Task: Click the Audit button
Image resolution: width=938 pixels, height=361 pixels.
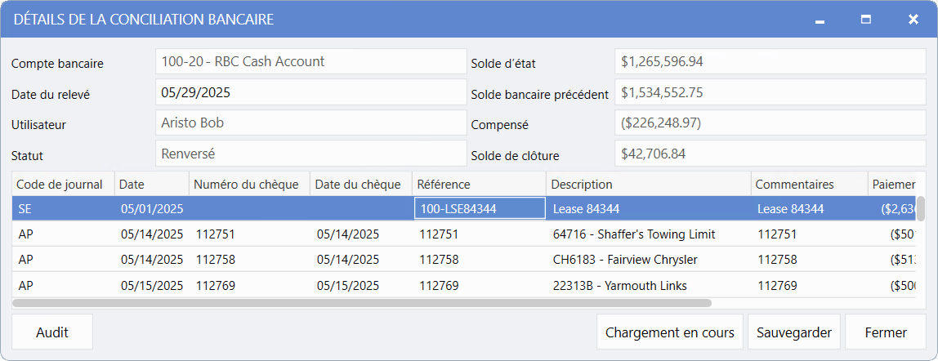Action: coord(52,332)
